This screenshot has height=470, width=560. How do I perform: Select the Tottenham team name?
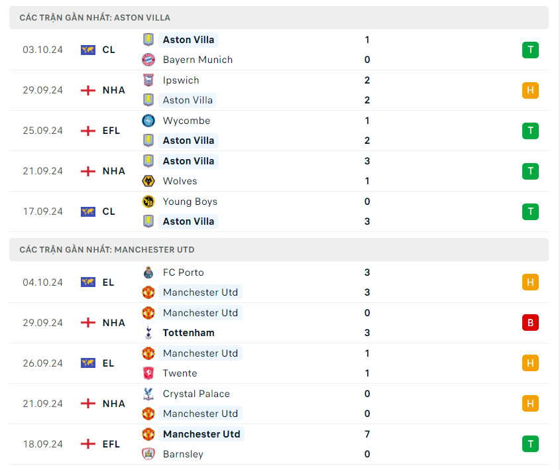tap(188, 333)
